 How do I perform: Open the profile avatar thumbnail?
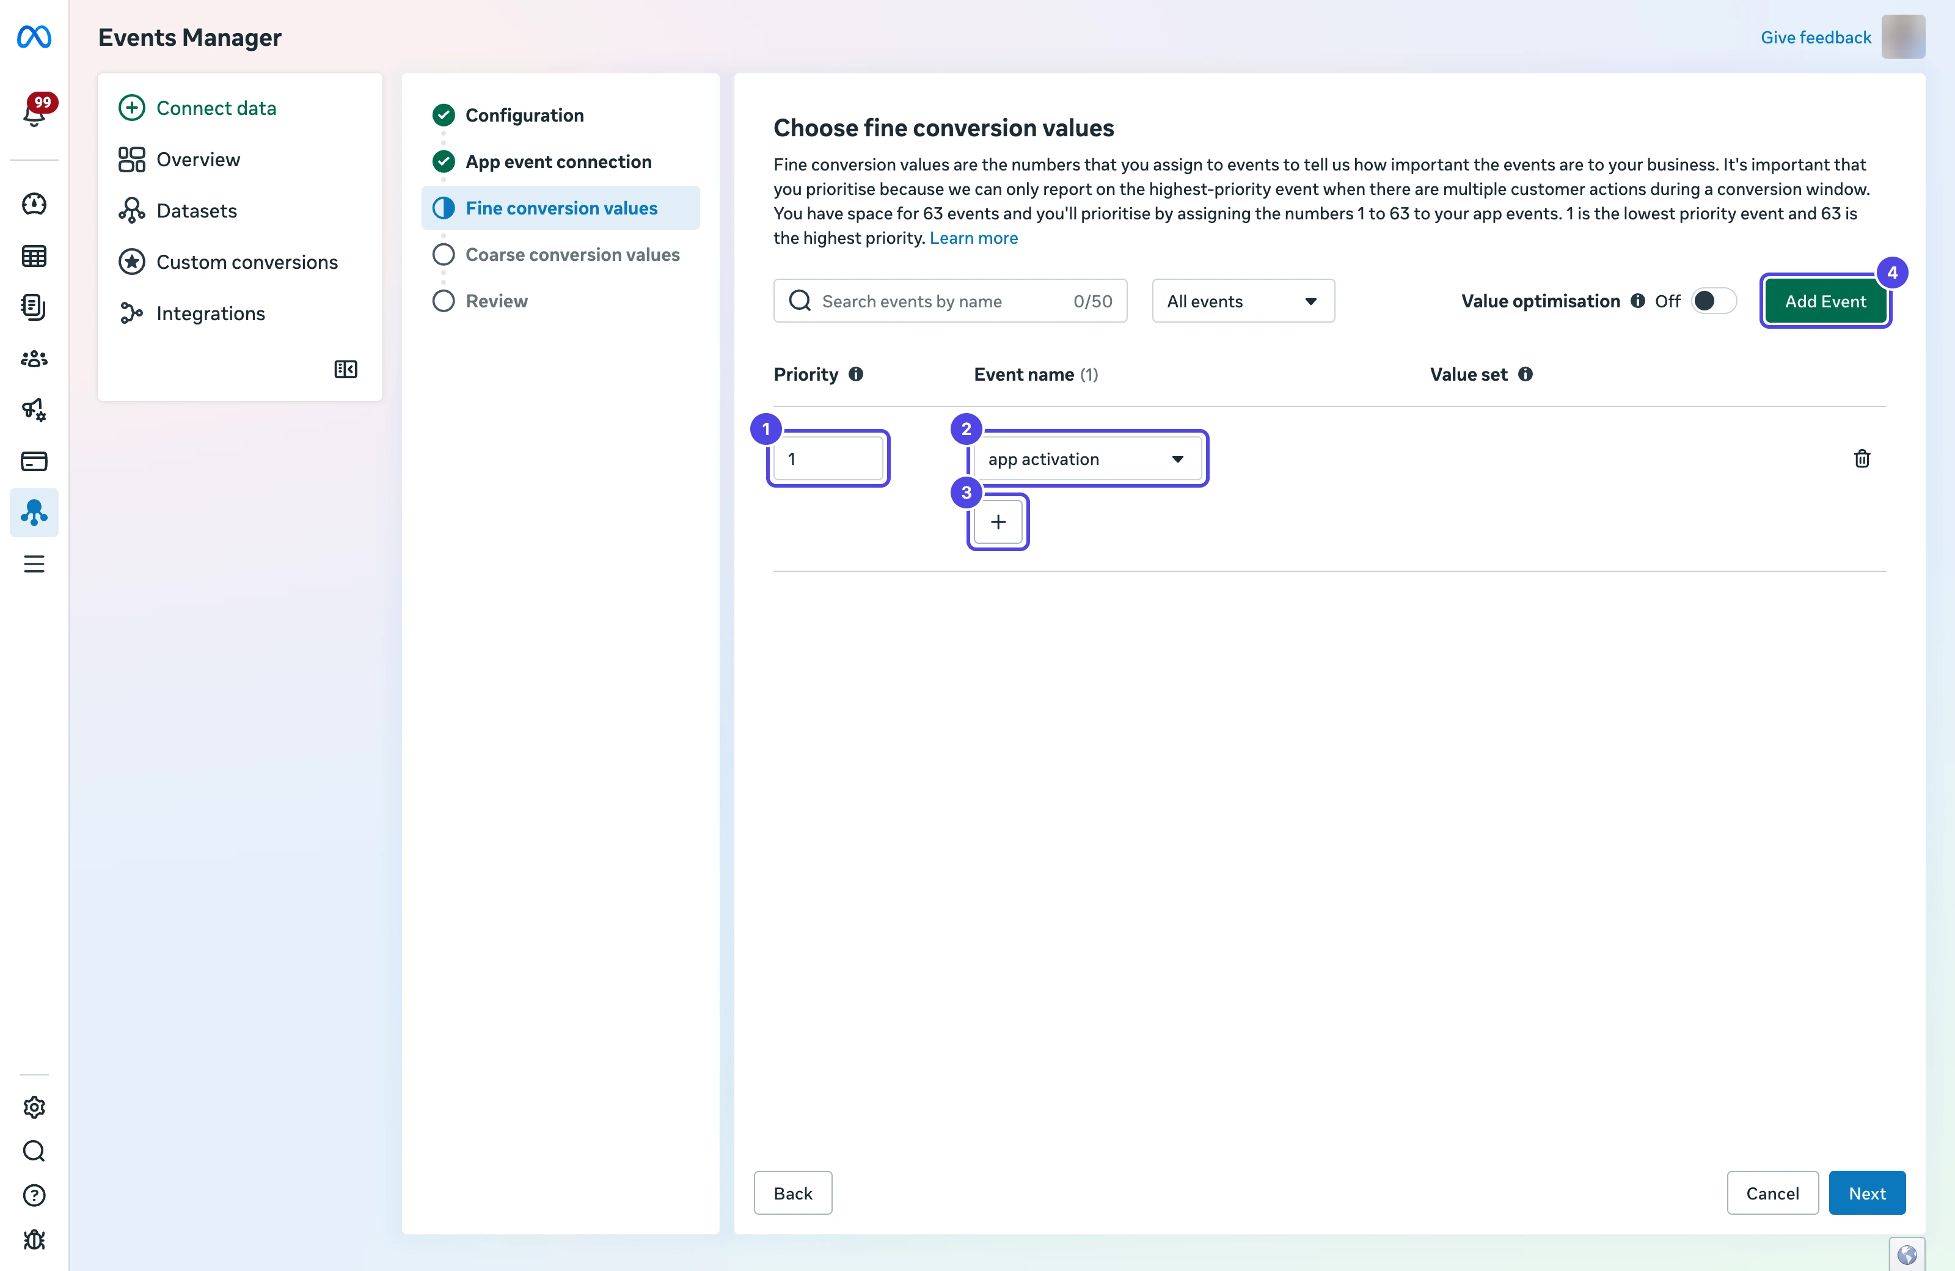tap(1903, 37)
